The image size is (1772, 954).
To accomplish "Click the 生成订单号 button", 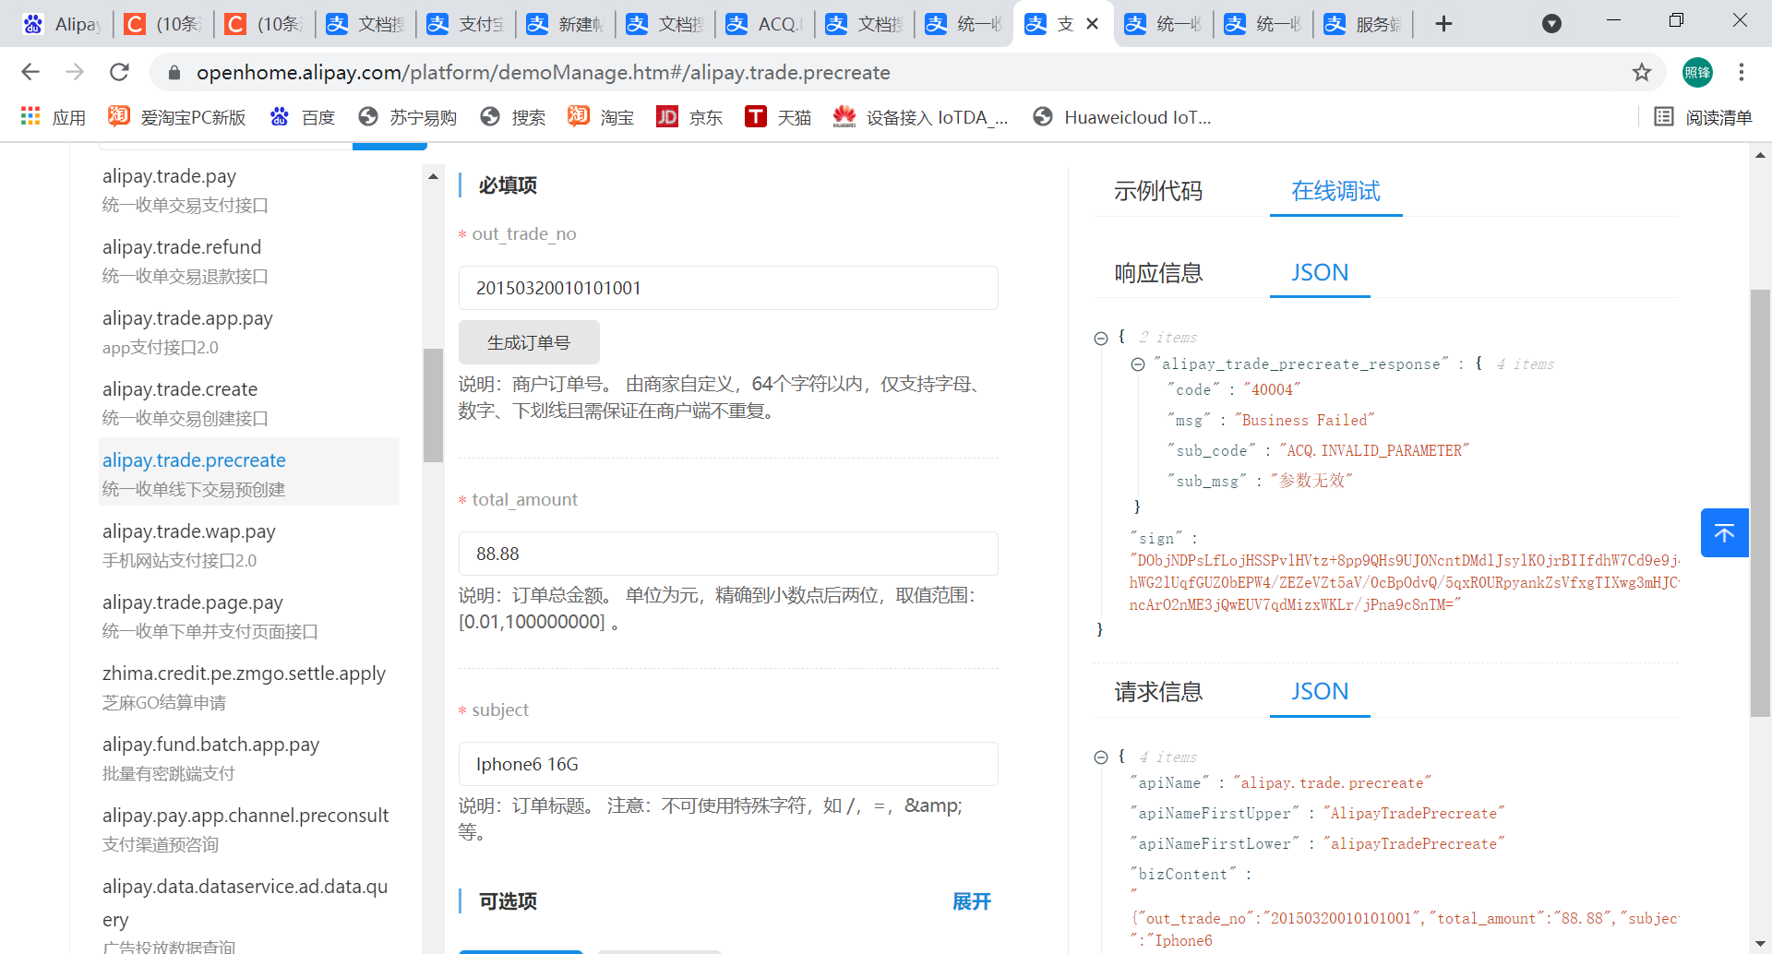I will pyautogui.click(x=529, y=342).
